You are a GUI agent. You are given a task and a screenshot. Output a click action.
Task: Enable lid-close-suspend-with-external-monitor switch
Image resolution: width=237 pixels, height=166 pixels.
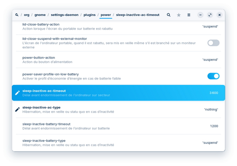(x=213, y=43)
